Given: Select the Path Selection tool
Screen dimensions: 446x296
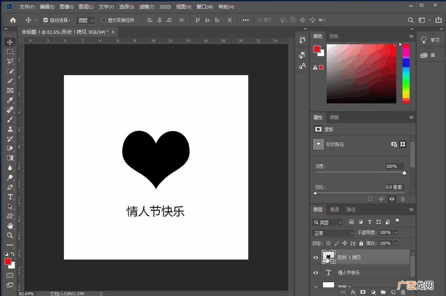Looking at the screenshot, I should [x=10, y=206].
